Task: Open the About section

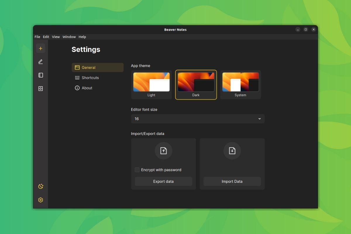Action: point(87,88)
